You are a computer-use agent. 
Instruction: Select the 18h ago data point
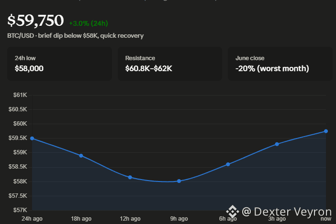[81, 156]
